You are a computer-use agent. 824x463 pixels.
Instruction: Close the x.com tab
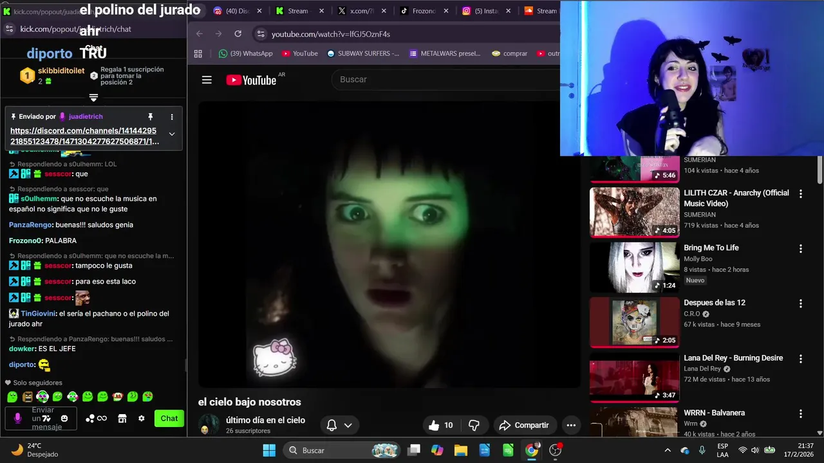click(x=384, y=11)
